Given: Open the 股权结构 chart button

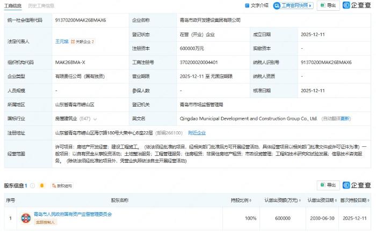Looking at the screenshot, I should coord(62,186).
